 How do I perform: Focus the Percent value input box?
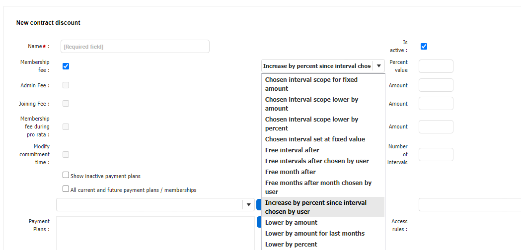(x=436, y=66)
